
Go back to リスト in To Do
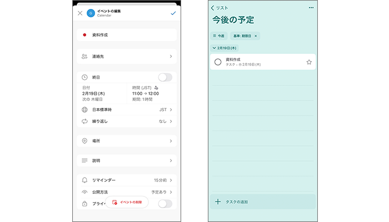point(220,8)
